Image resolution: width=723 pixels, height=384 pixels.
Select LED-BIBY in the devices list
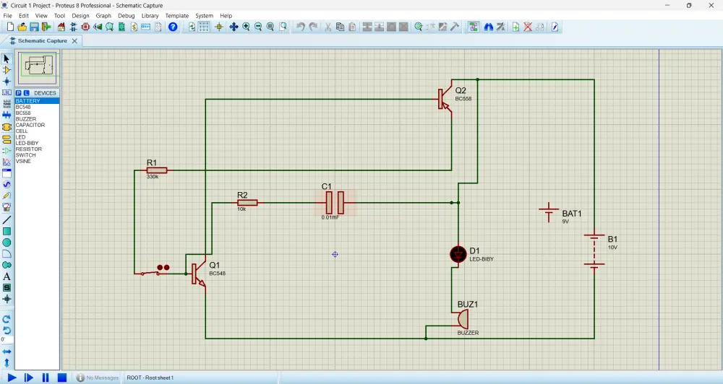[37, 143]
